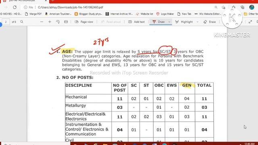Select the Erase tool
Screen dimensions: 258x145
coord(210,22)
